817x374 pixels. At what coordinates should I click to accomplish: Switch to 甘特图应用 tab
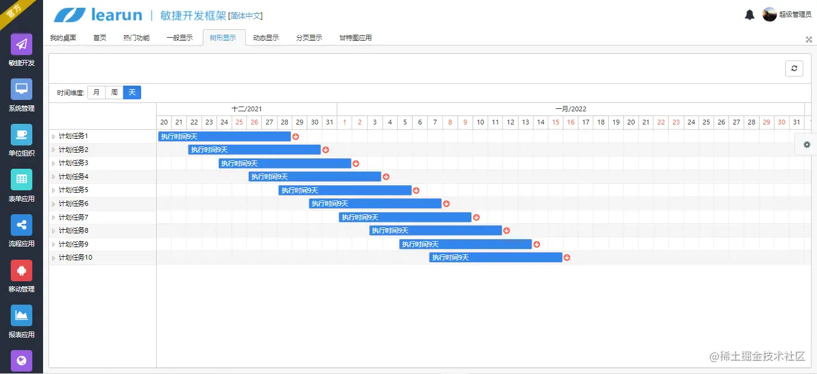click(x=355, y=38)
